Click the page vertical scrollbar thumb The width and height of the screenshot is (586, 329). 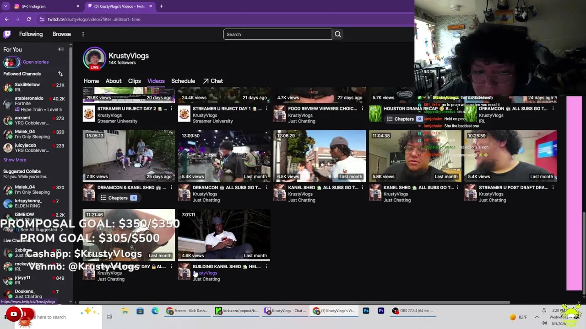point(583,252)
